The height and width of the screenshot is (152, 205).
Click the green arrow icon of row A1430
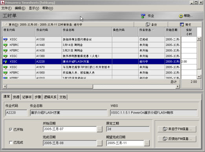[x=5, y=51]
